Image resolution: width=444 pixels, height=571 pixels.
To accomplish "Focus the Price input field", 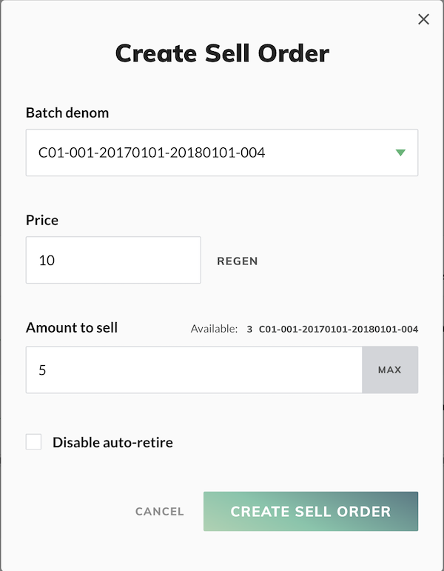I will pos(113,260).
